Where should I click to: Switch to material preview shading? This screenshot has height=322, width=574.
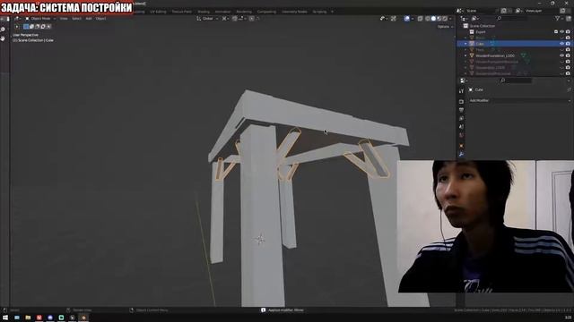(439, 18)
